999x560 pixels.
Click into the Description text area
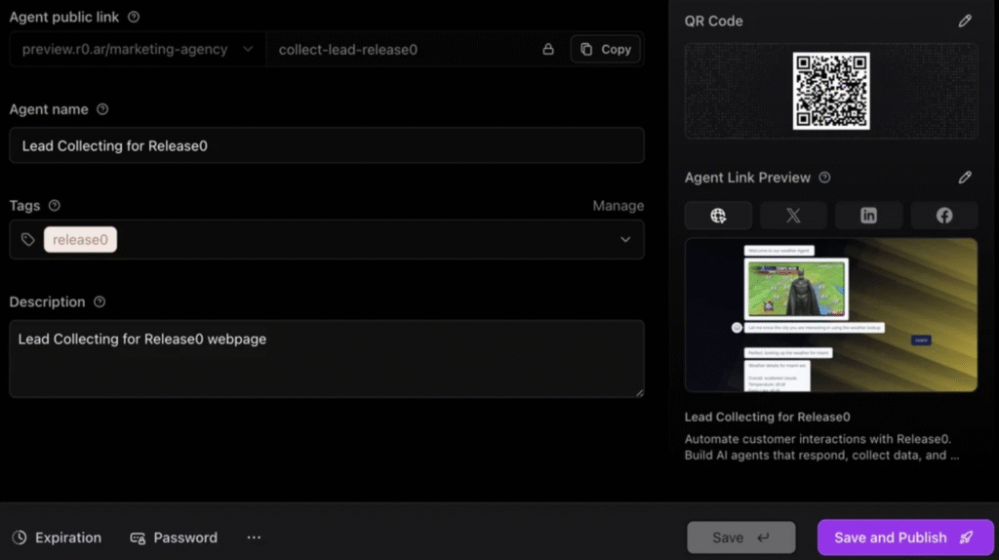tap(326, 359)
